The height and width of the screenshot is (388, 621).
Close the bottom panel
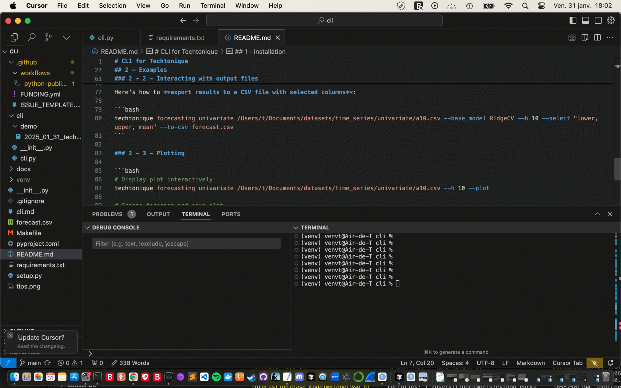(x=610, y=214)
